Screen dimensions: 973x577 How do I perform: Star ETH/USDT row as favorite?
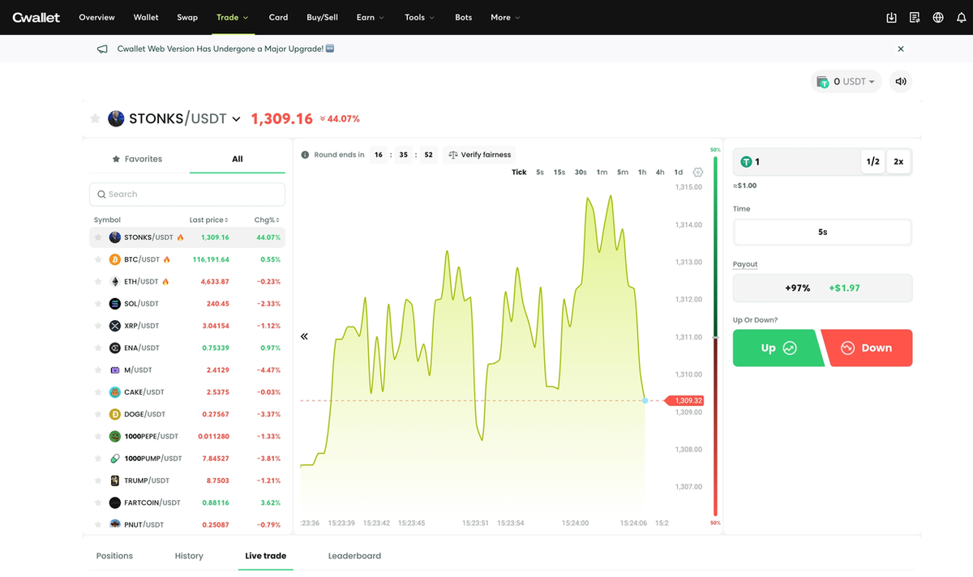98,281
